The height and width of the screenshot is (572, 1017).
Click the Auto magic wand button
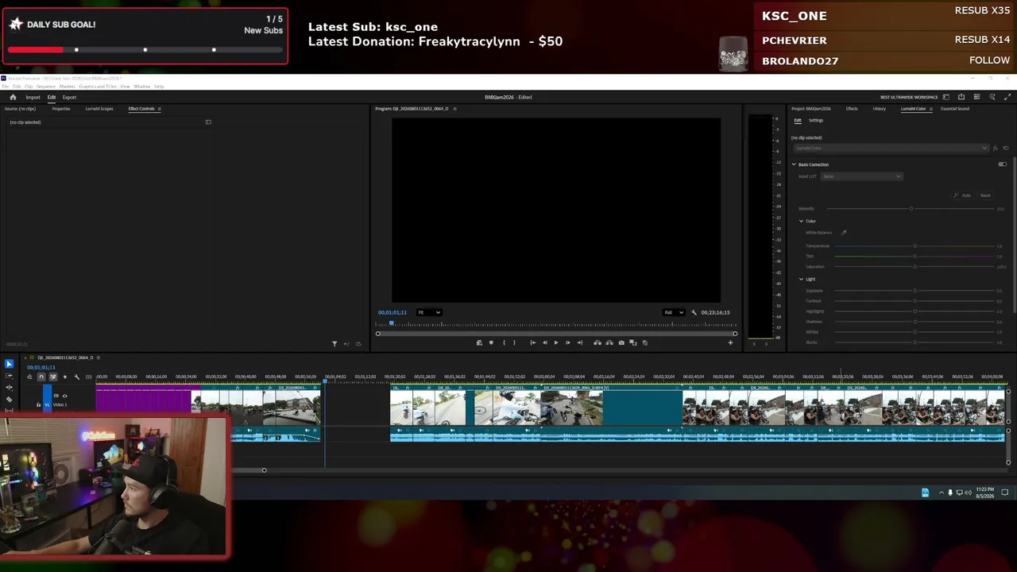(963, 195)
